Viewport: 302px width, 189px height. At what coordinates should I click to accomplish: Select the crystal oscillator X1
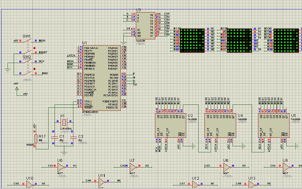pyautogui.click(x=64, y=123)
